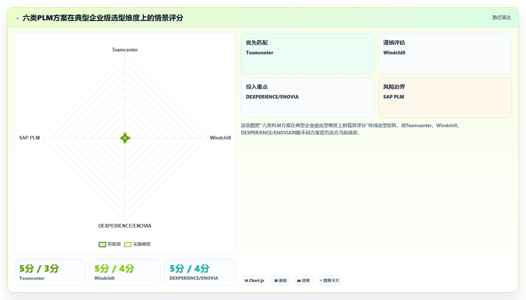The width and height of the screenshot is (526, 300).
Task: Select the 六类PLM方案 scoring title text
Action: click(103, 18)
